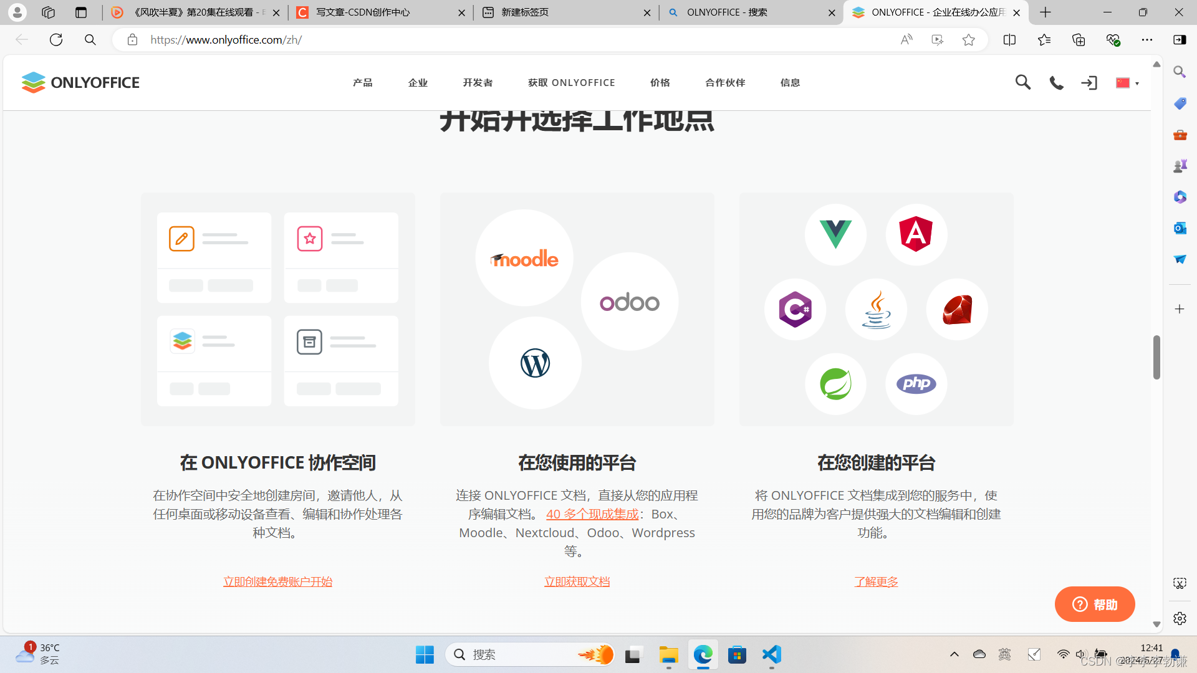This screenshot has width=1197, height=673.
Task: Open the orange 帮助 help button
Action: point(1095,604)
